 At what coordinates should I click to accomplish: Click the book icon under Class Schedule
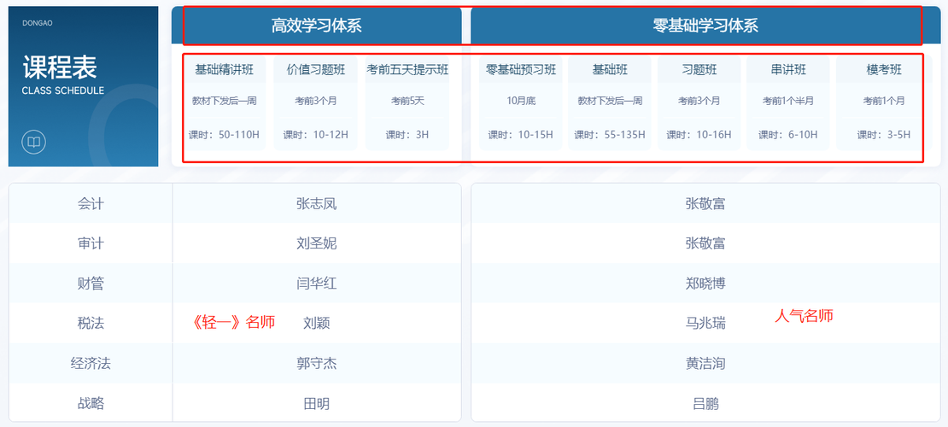(x=33, y=142)
